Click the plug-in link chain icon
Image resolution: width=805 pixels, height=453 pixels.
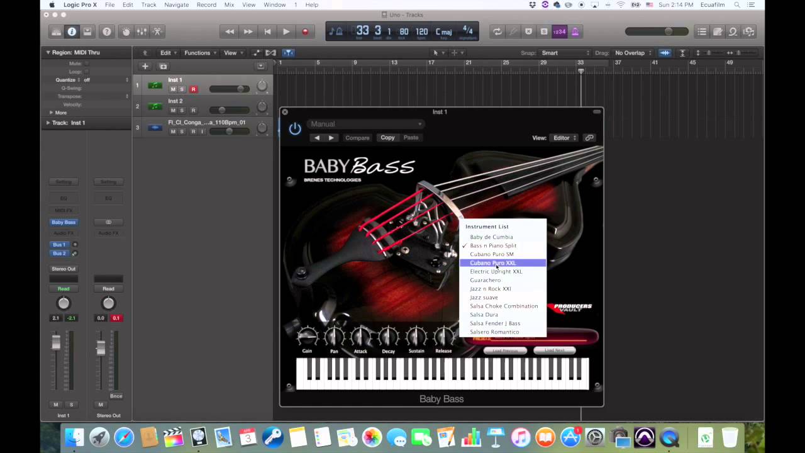point(589,138)
